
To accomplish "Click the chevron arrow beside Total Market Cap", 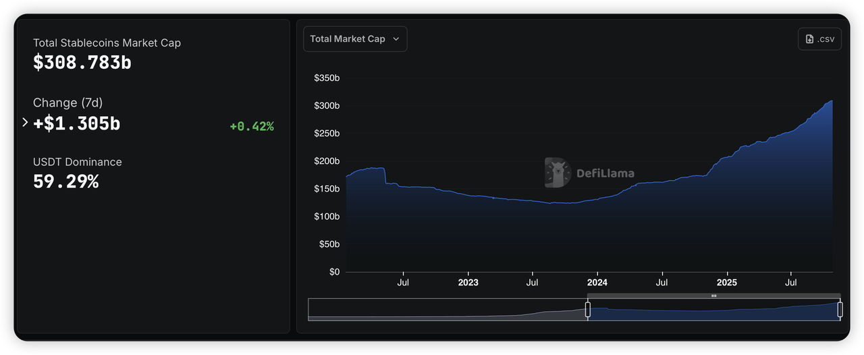I will (x=396, y=39).
